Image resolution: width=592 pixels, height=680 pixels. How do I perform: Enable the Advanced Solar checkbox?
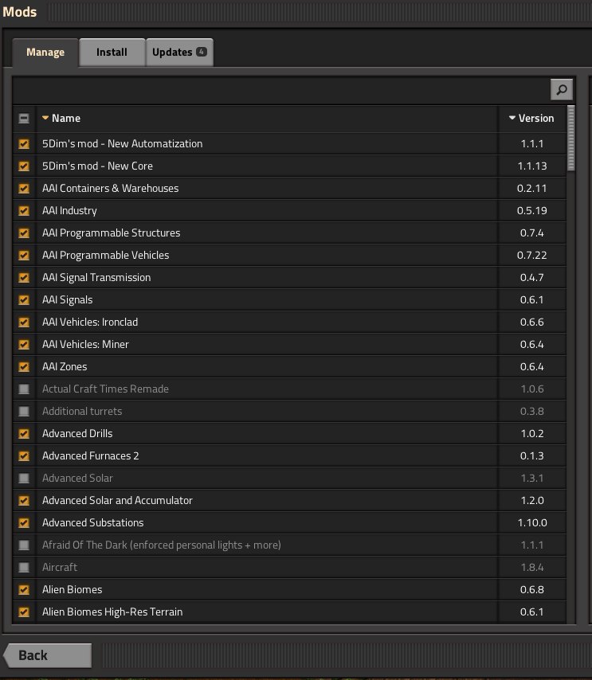click(24, 479)
